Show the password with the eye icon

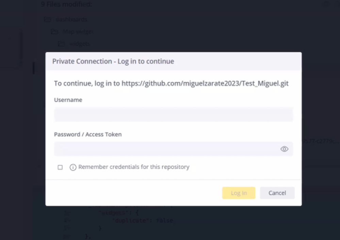(284, 149)
